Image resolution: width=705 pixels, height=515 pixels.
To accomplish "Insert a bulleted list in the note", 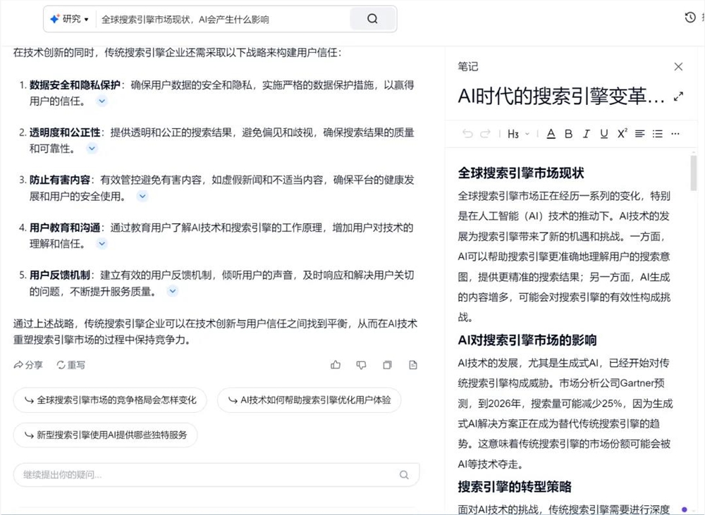I will click(x=657, y=133).
